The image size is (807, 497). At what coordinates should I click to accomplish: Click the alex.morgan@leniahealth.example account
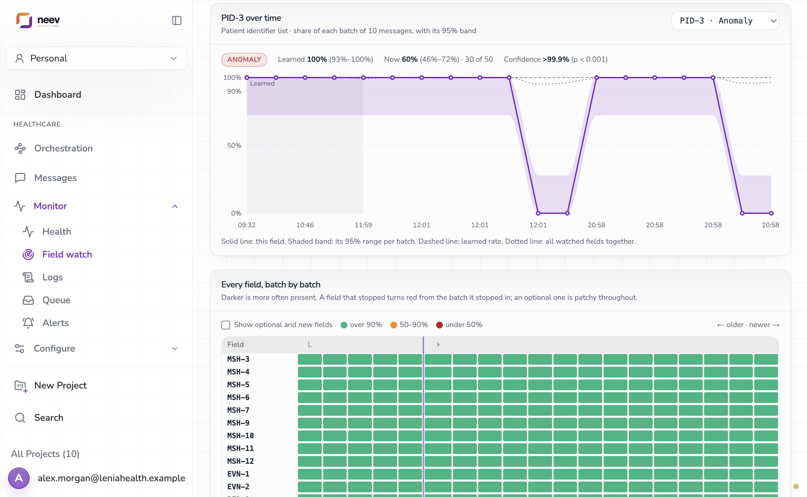coord(111,478)
